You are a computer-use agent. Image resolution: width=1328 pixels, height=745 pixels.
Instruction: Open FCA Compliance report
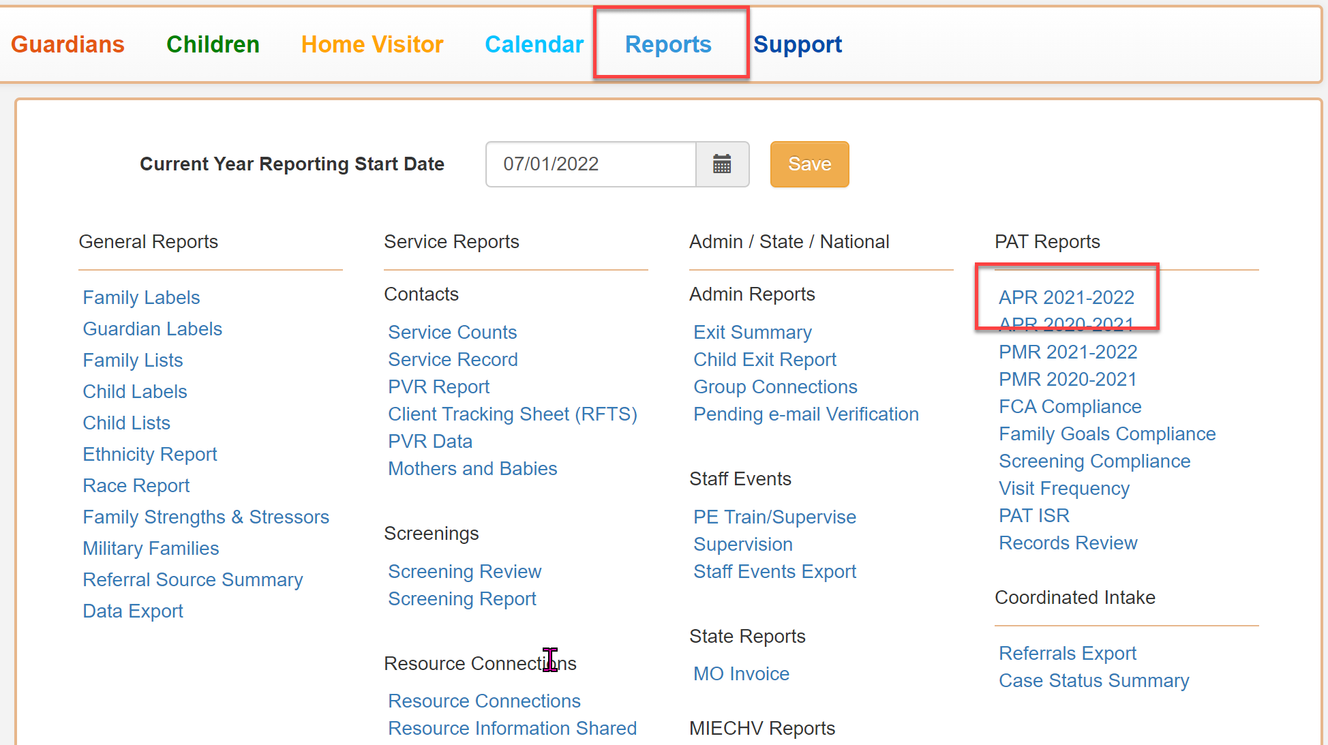1070,407
